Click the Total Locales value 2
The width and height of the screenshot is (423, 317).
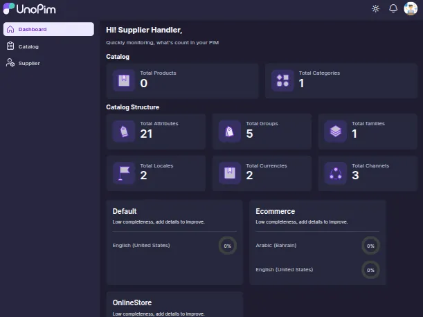coord(143,176)
